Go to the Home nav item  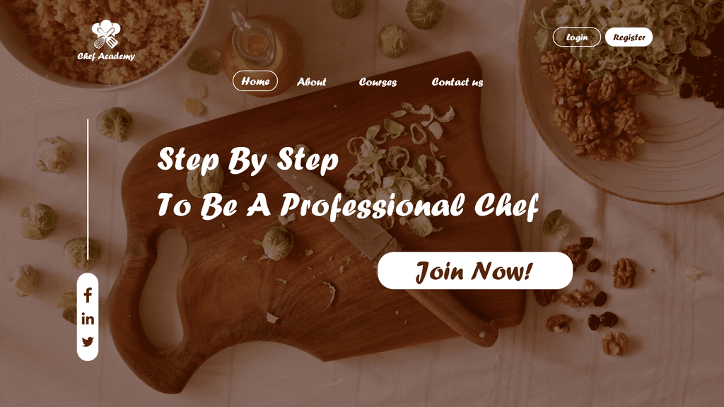[x=255, y=81]
